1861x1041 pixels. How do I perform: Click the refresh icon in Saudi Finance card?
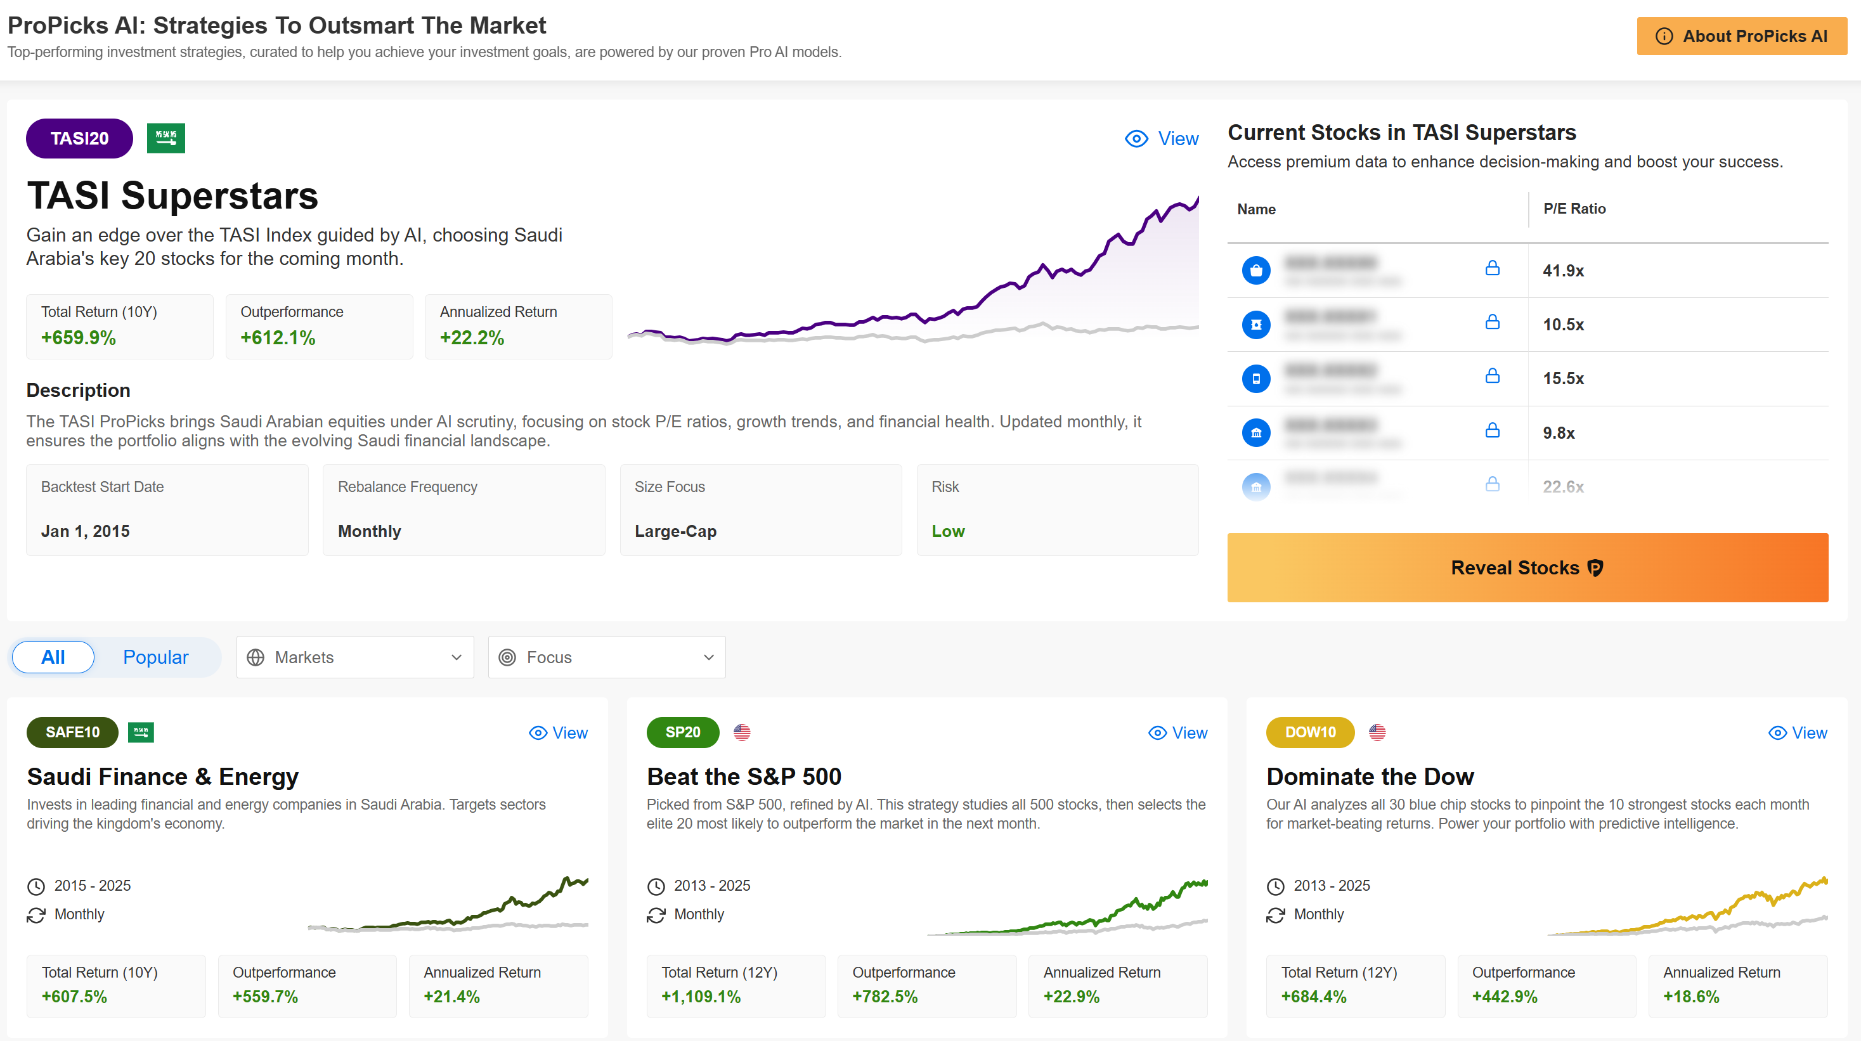[x=36, y=915]
